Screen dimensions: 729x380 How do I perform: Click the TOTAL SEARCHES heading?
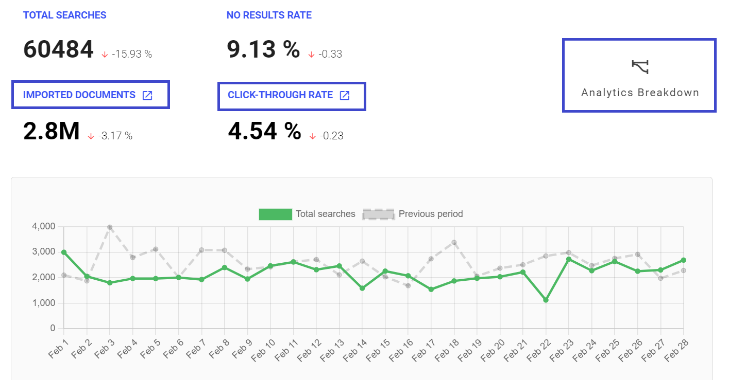click(65, 15)
